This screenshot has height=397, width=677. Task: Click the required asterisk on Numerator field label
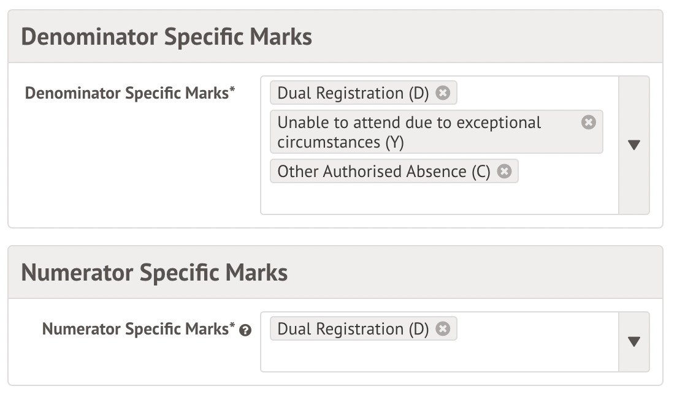pos(232,327)
